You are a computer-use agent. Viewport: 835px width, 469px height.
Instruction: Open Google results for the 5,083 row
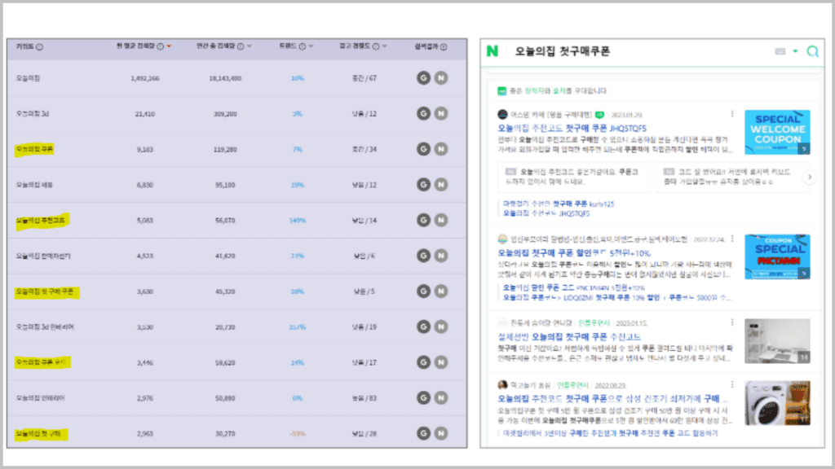[x=423, y=220]
